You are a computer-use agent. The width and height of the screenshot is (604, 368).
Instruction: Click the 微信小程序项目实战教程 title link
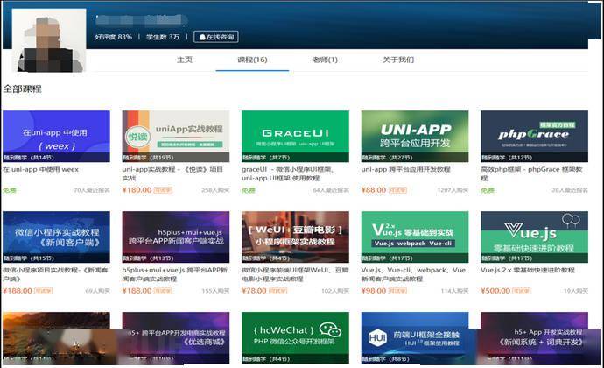pos(55,274)
